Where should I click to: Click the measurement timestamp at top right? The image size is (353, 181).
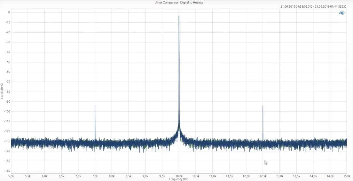(x=313, y=6)
